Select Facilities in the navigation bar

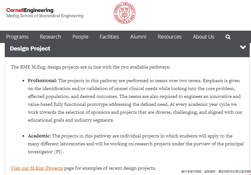pos(109,37)
